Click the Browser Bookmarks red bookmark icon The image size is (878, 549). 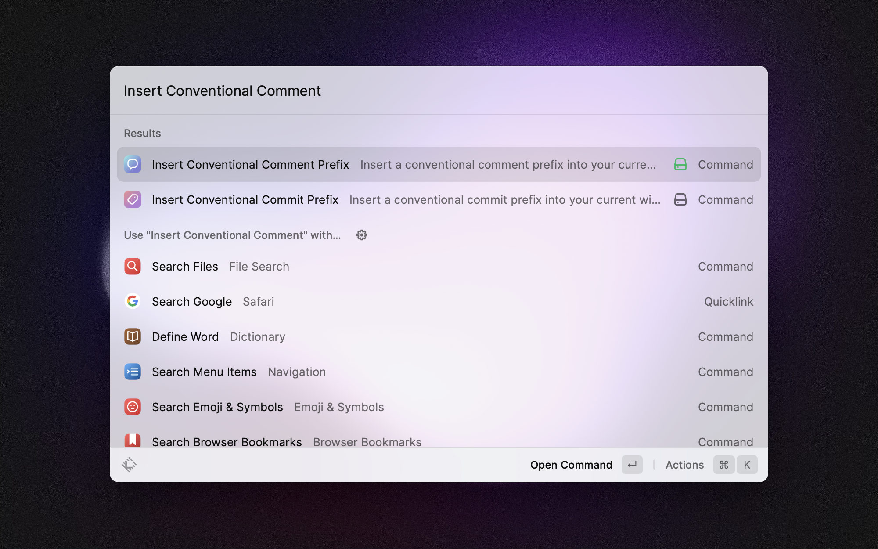[133, 440]
